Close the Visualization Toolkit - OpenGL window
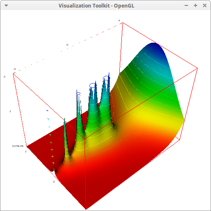 pos(205,5)
